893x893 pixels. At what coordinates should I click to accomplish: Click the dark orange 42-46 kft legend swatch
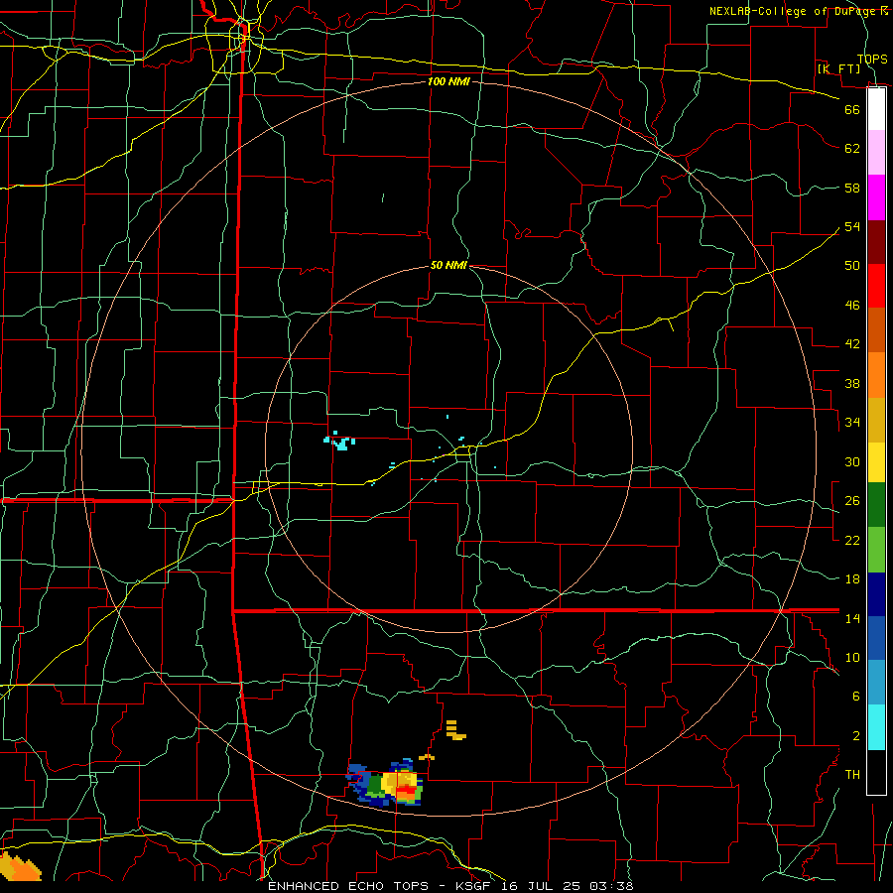coord(876,329)
